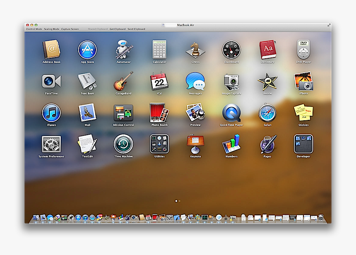This screenshot has width=356, height=255.
Task: Launch iMovie star icon in Launchpad grid
Action: [267, 81]
